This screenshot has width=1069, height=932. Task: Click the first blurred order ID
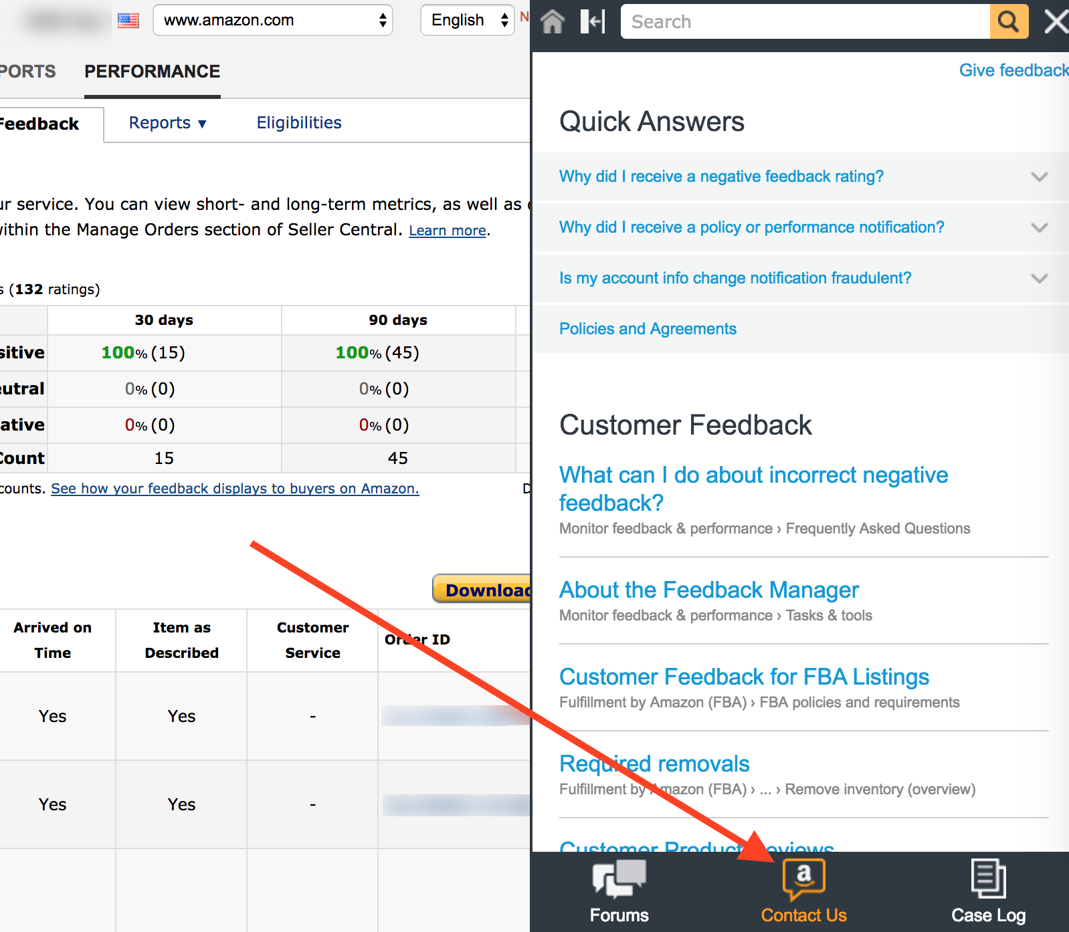point(456,716)
